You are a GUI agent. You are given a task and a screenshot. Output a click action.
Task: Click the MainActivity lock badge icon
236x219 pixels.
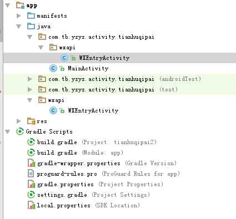click(x=62, y=69)
